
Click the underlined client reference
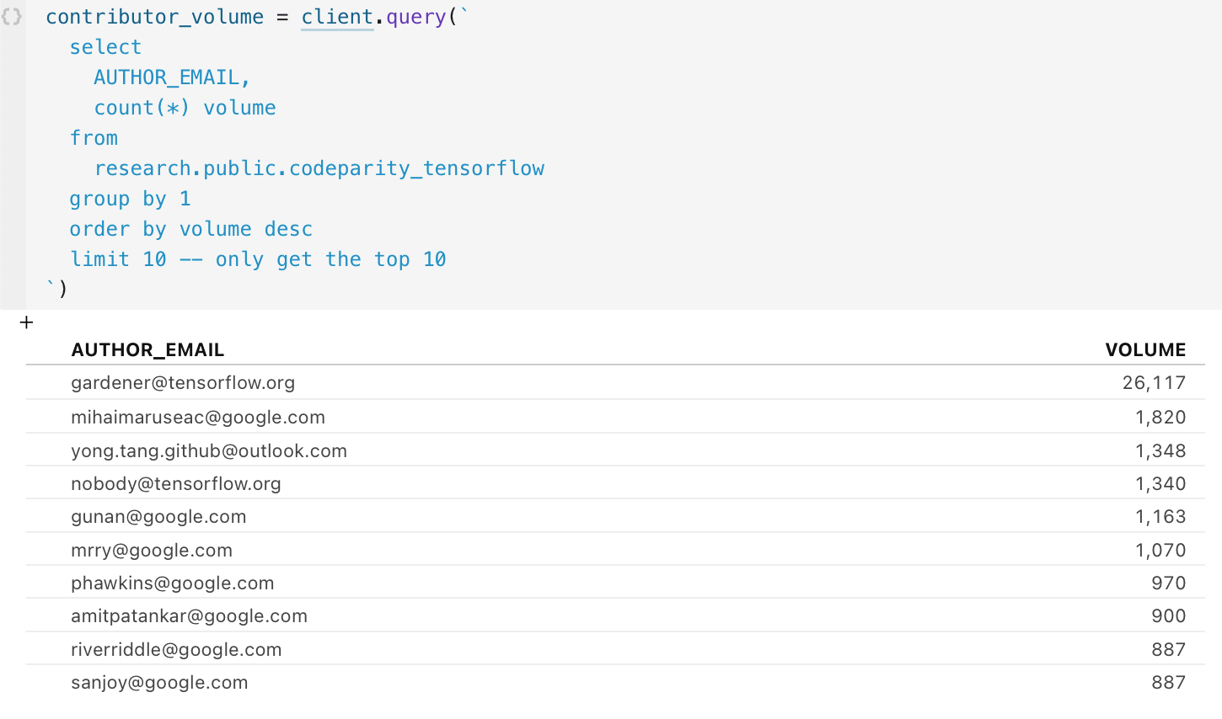click(337, 17)
